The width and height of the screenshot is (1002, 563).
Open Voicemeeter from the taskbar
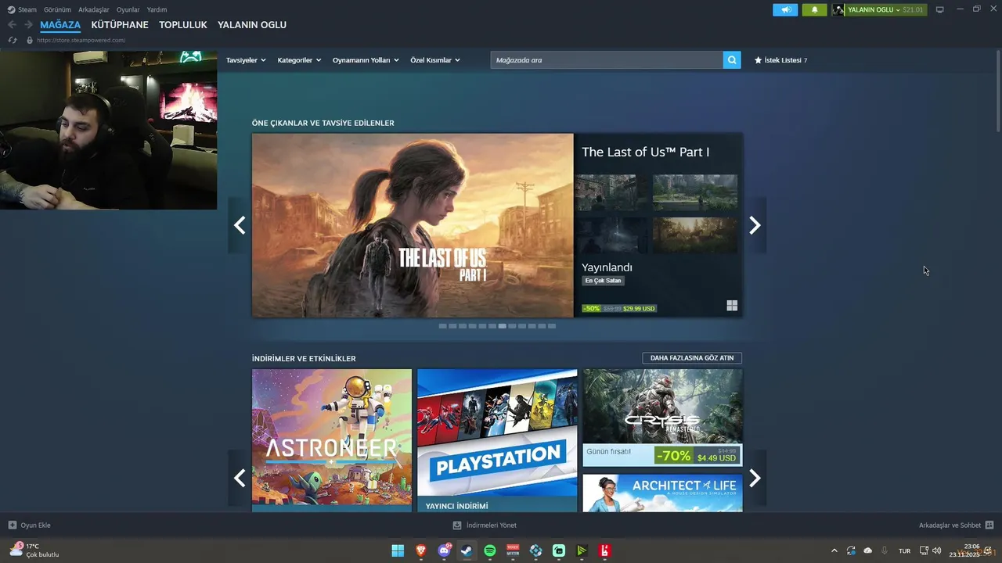pyautogui.click(x=513, y=550)
